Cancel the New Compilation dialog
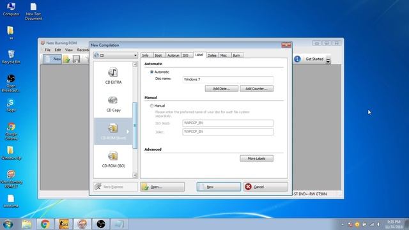Image resolution: width=409 pixels, height=230 pixels. point(266,187)
